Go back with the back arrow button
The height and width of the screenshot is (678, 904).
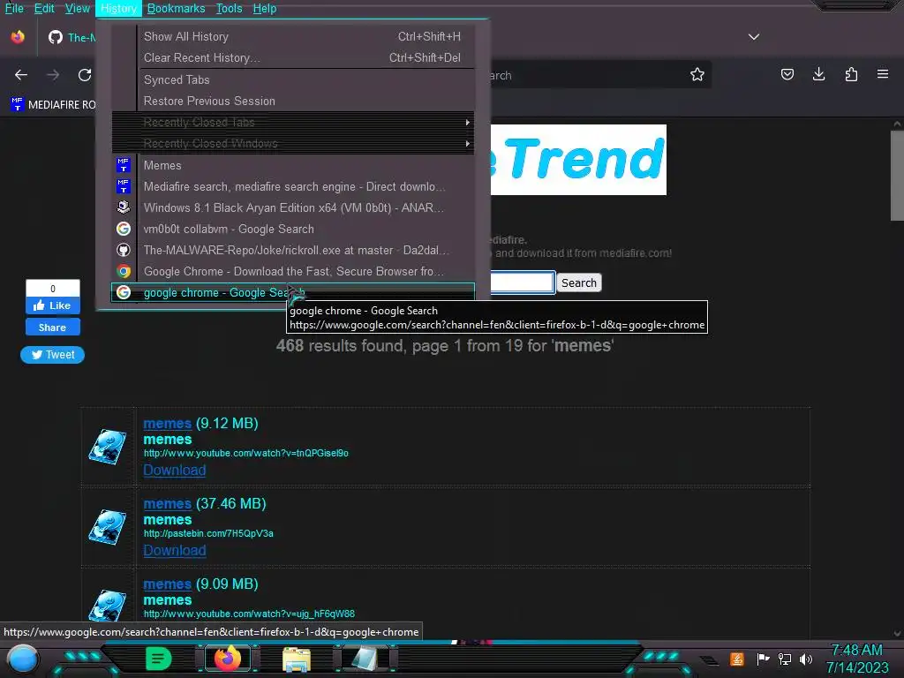click(21, 74)
